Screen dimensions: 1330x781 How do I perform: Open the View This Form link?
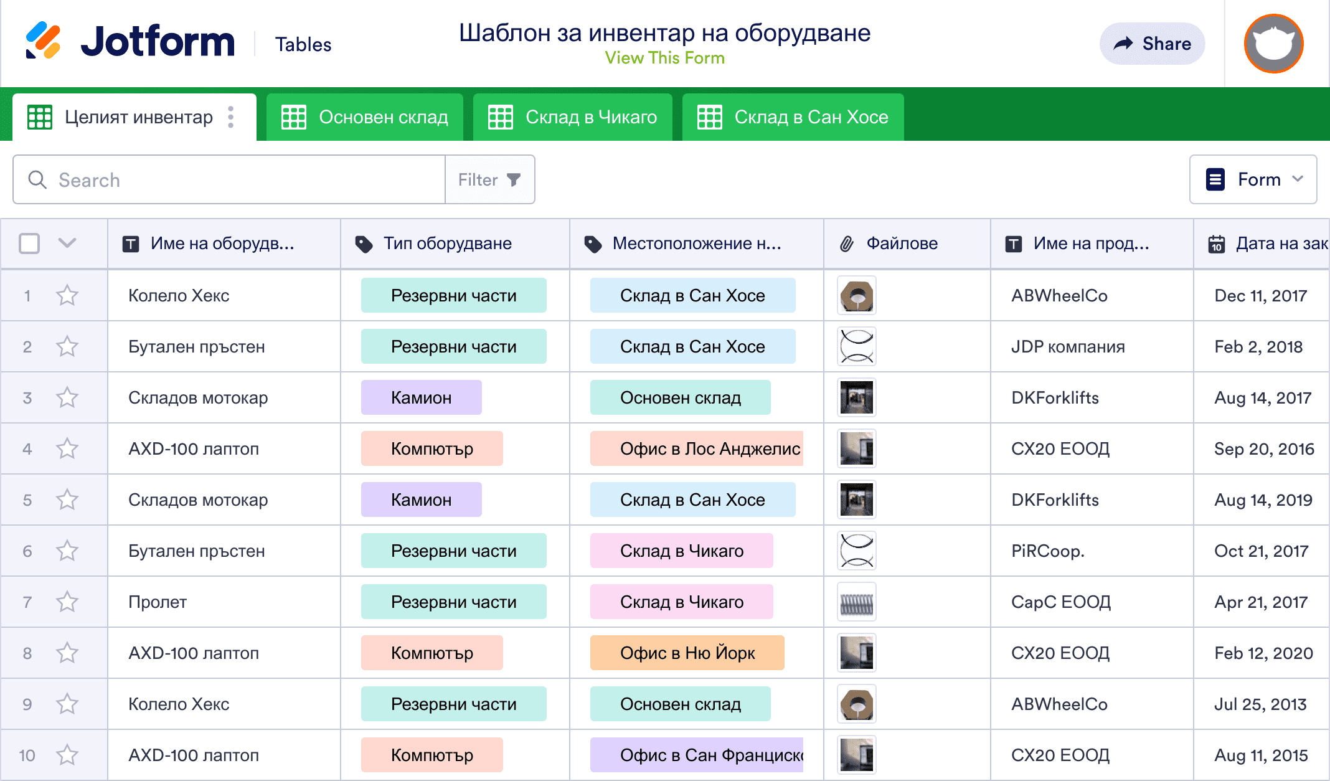click(x=664, y=58)
